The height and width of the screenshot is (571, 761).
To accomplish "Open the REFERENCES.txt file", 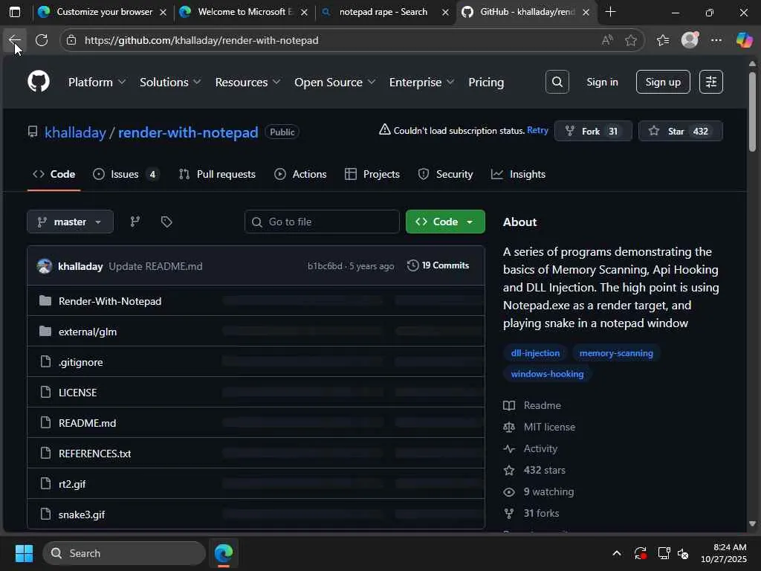I will 94,454.
